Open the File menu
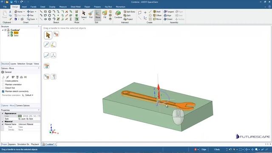272x153 pixels. 5,7
